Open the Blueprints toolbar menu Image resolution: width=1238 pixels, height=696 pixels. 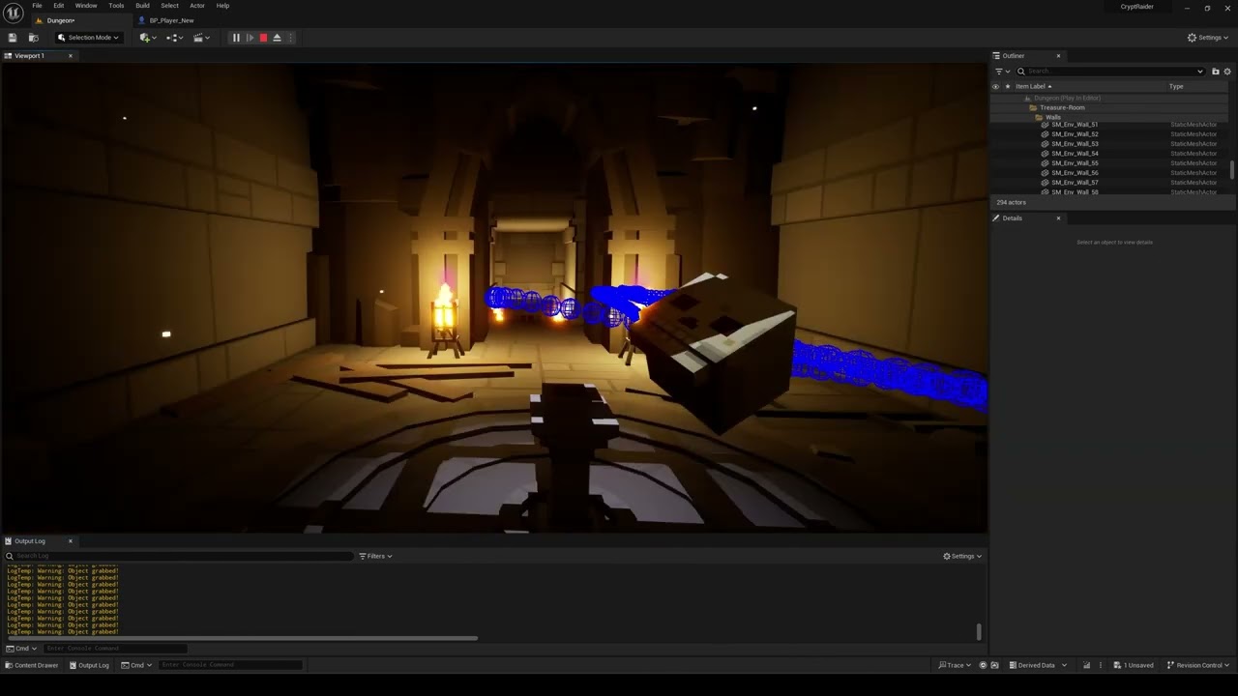click(174, 38)
